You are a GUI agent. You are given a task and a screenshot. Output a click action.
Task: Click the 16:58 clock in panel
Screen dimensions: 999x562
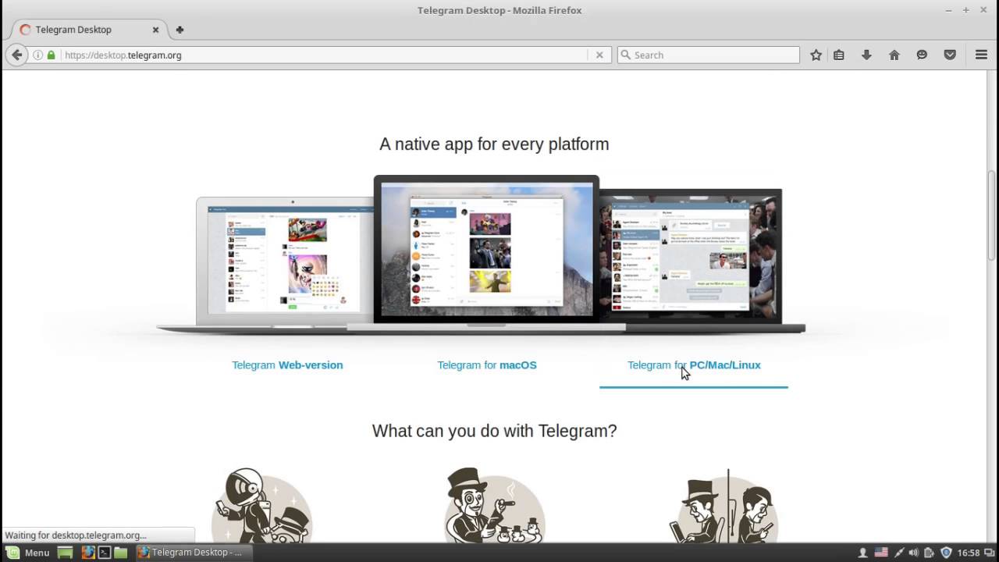pyautogui.click(x=969, y=553)
